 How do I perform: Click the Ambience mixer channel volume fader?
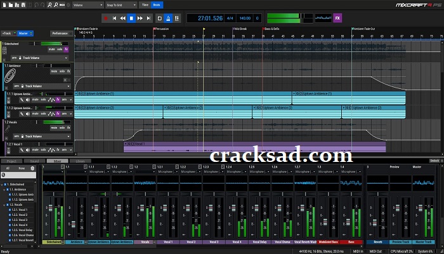74,225
